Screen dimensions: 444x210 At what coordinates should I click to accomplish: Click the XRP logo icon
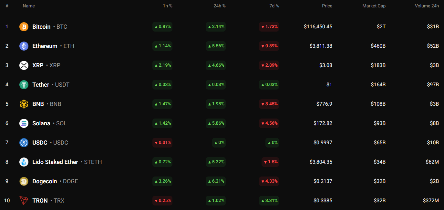click(24, 65)
